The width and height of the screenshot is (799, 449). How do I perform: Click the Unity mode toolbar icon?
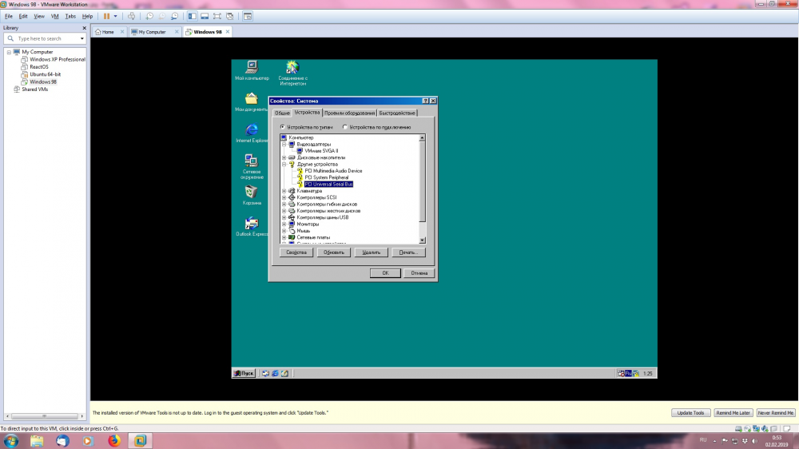(230, 16)
